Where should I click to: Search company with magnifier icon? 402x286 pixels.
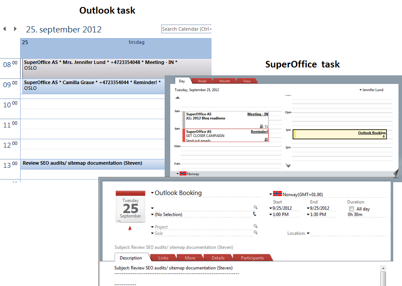255,207
